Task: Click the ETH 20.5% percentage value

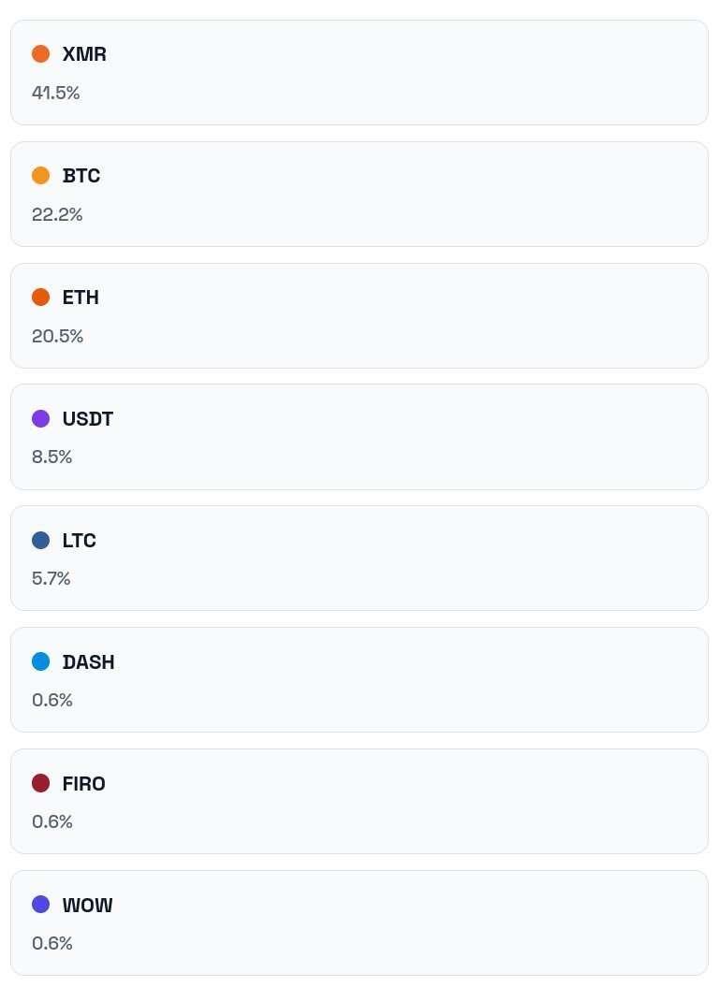Action: point(57,336)
